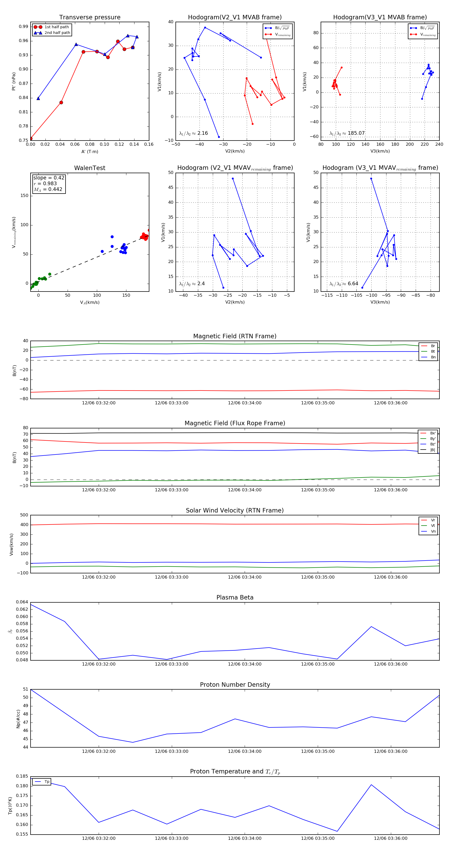The image size is (470, 862).
Task: Click the red '1st half path' legend marker
Action: click(38, 27)
